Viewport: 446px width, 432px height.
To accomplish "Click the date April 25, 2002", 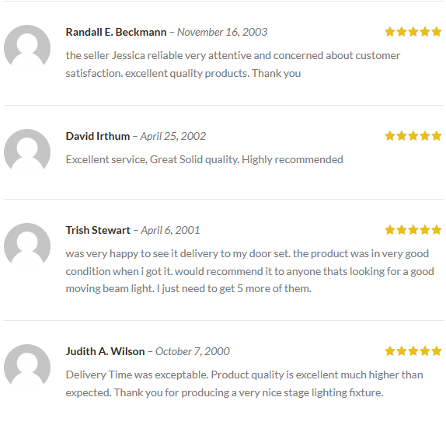I will [x=173, y=136].
